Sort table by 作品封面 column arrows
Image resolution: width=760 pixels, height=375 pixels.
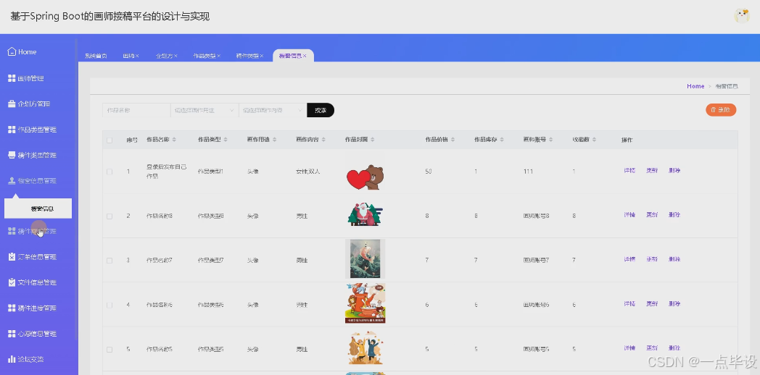tap(372, 139)
